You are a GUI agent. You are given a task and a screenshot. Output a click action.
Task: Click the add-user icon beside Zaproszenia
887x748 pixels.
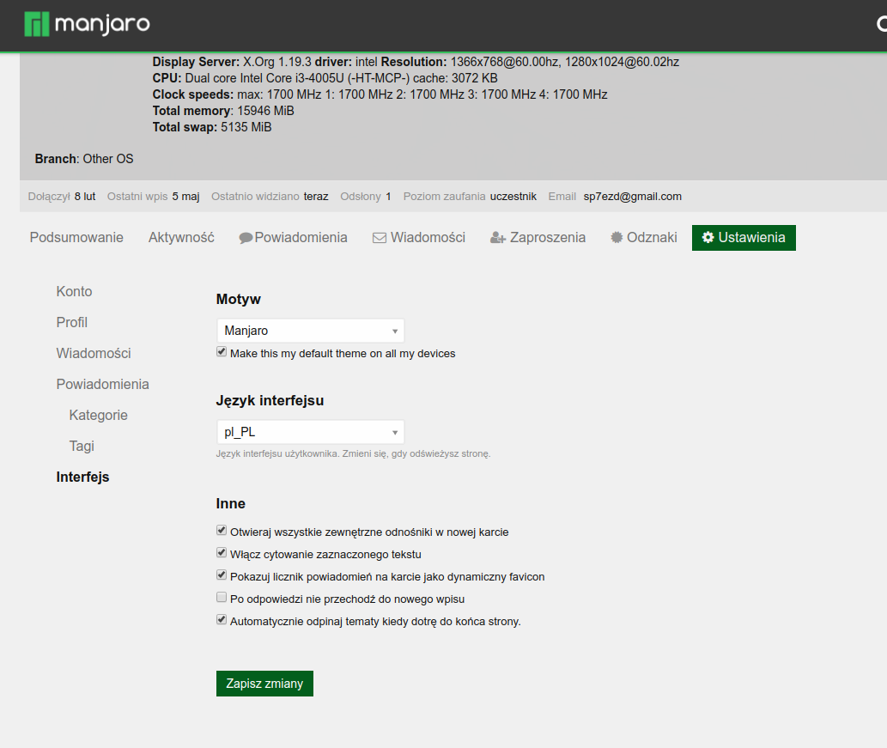(x=497, y=238)
